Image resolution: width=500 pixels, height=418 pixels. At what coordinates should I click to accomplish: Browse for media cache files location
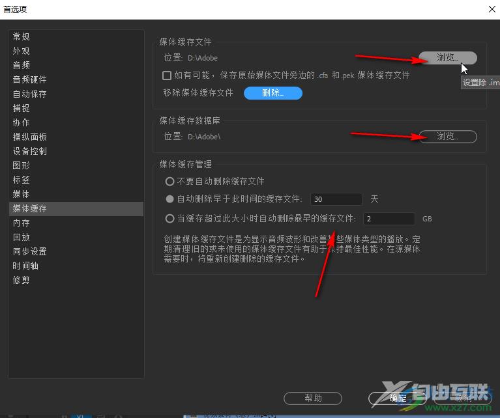[448, 58]
